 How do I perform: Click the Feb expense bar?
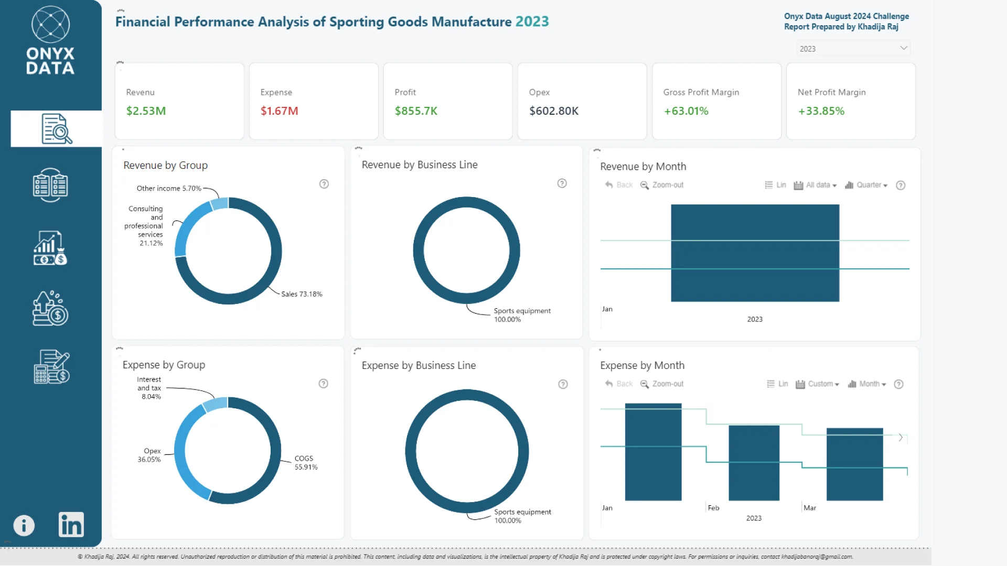pos(754,463)
